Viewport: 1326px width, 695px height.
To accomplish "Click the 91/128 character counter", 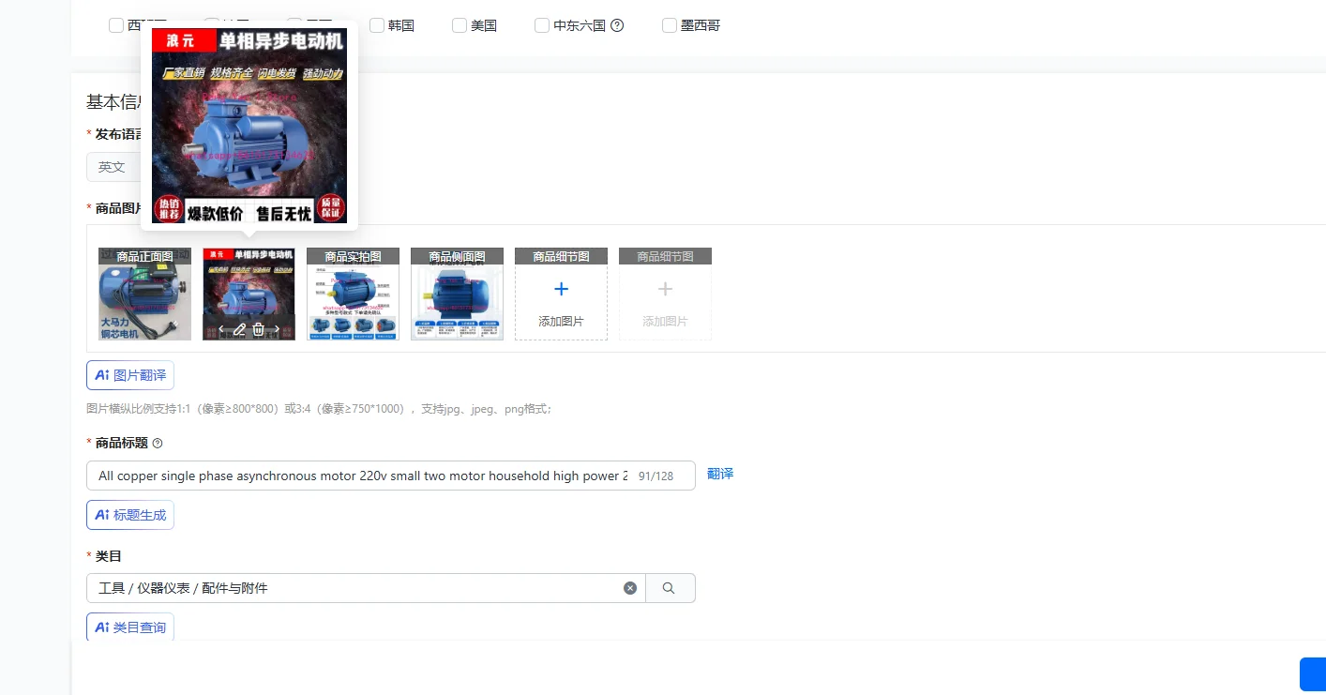I will [655, 476].
